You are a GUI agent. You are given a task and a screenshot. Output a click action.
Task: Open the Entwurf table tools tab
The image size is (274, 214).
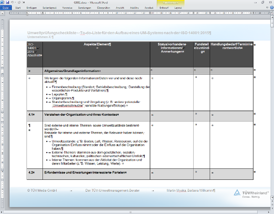pyautogui.click(x=163, y=8)
